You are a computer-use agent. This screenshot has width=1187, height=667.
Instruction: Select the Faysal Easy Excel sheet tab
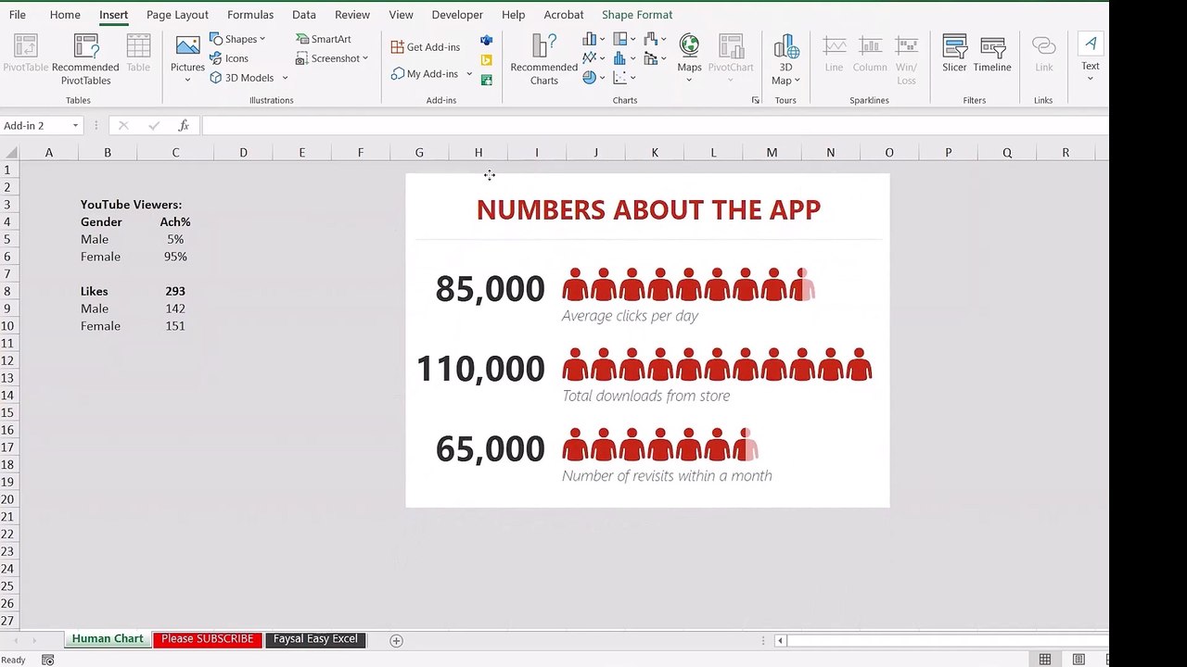click(315, 639)
